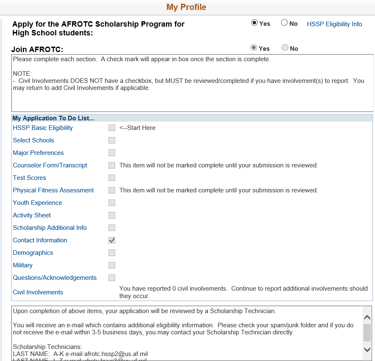
Task: Open HSSP Eligibility Info link
Action: coord(334,24)
